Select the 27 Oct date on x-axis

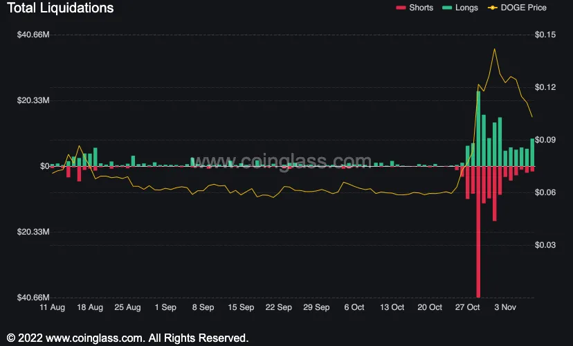click(x=469, y=307)
